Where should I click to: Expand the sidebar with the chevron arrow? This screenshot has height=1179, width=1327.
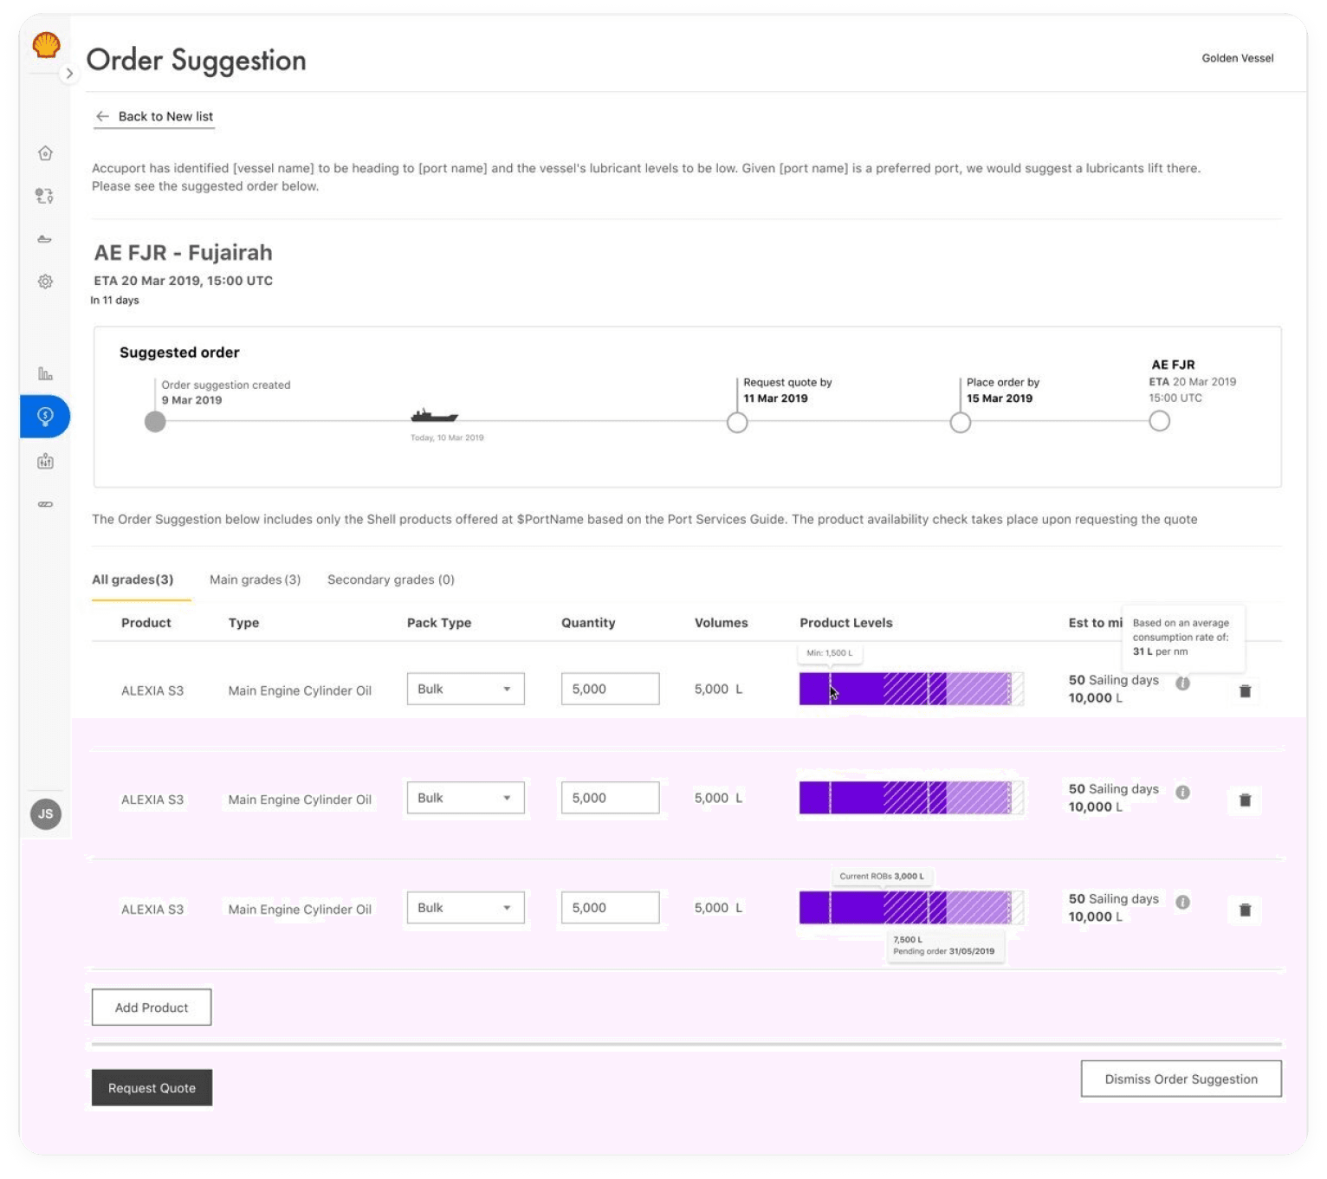[69, 74]
